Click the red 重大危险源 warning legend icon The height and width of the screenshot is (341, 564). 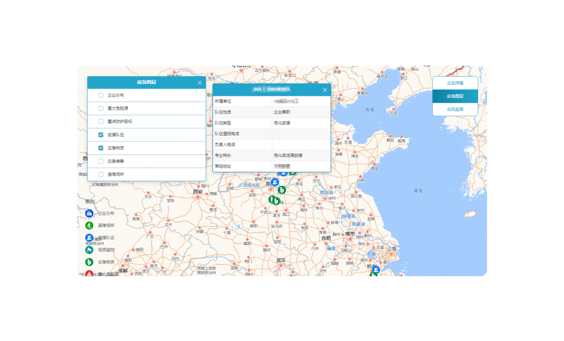point(89,273)
